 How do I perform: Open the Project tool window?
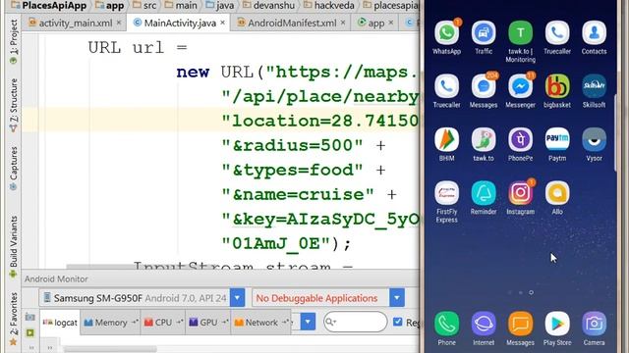coord(13,42)
